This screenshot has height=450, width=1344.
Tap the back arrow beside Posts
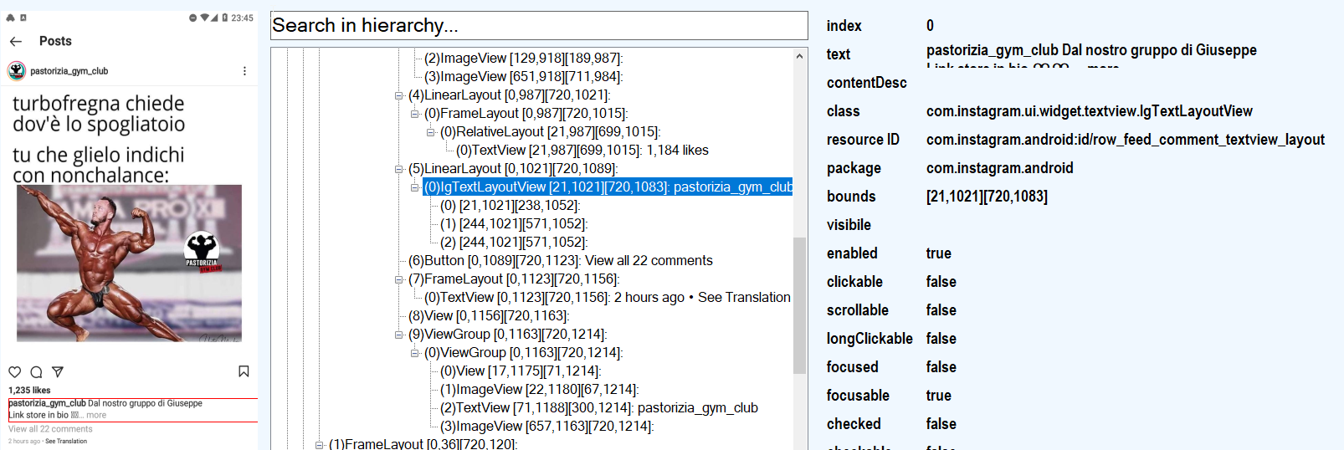[15, 41]
